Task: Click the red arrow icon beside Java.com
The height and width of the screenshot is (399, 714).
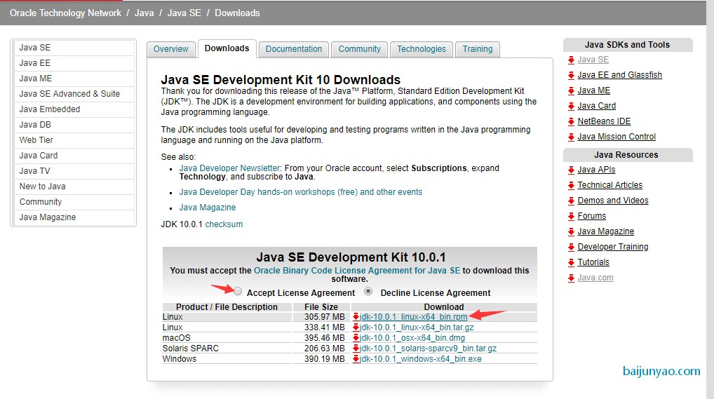Action: coord(571,278)
